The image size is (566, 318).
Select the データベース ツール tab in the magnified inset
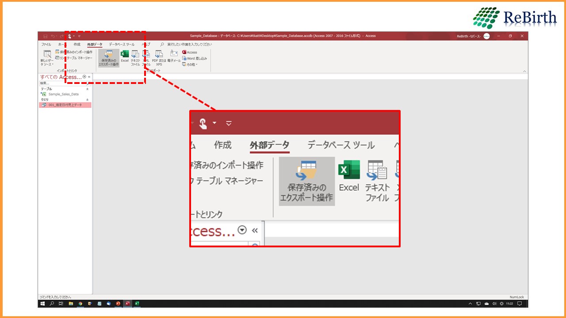(x=341, y=145)
